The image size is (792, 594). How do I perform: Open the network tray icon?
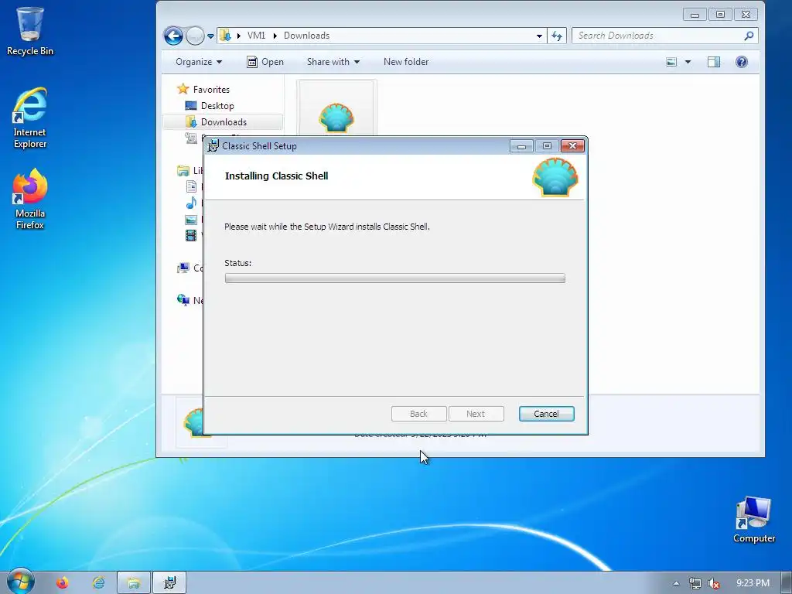(695, 583)
